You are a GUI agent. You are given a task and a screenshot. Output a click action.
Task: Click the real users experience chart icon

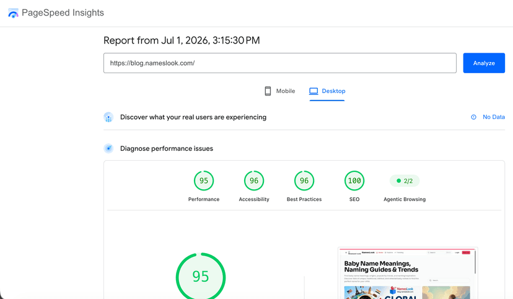(108, 117)
